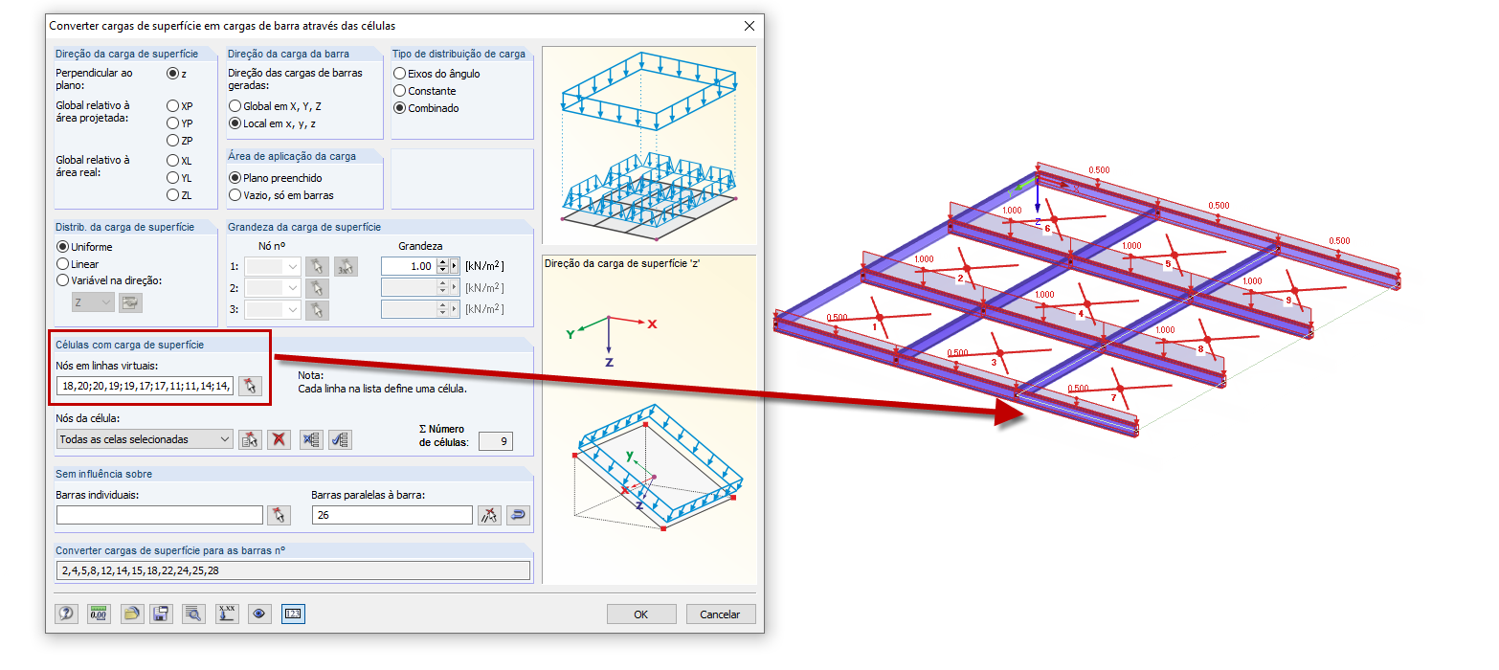The image size is (1499, 670).
Task: Click pick-node icon for row 2 of Nó nº
Action: [317, 287]
